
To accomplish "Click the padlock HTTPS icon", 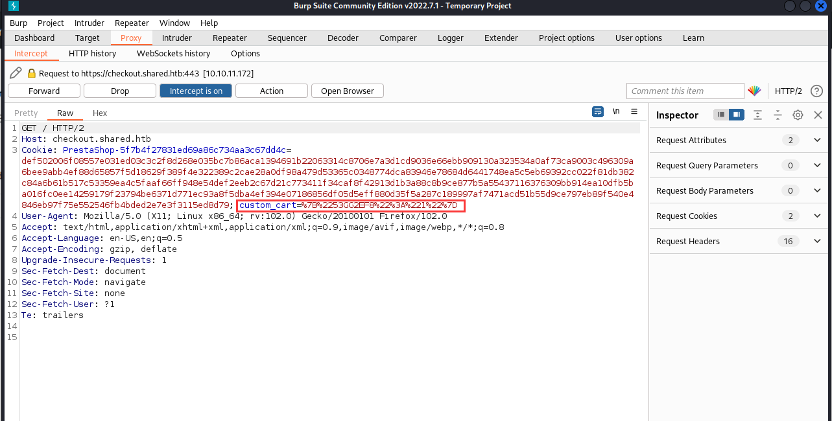I will (31, 73).
